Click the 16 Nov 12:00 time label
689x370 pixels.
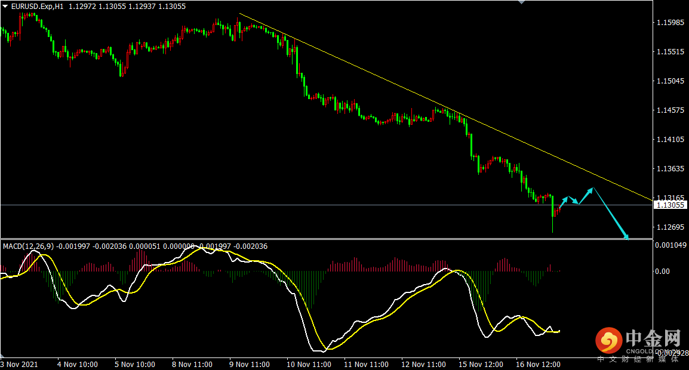pos(539,364)
